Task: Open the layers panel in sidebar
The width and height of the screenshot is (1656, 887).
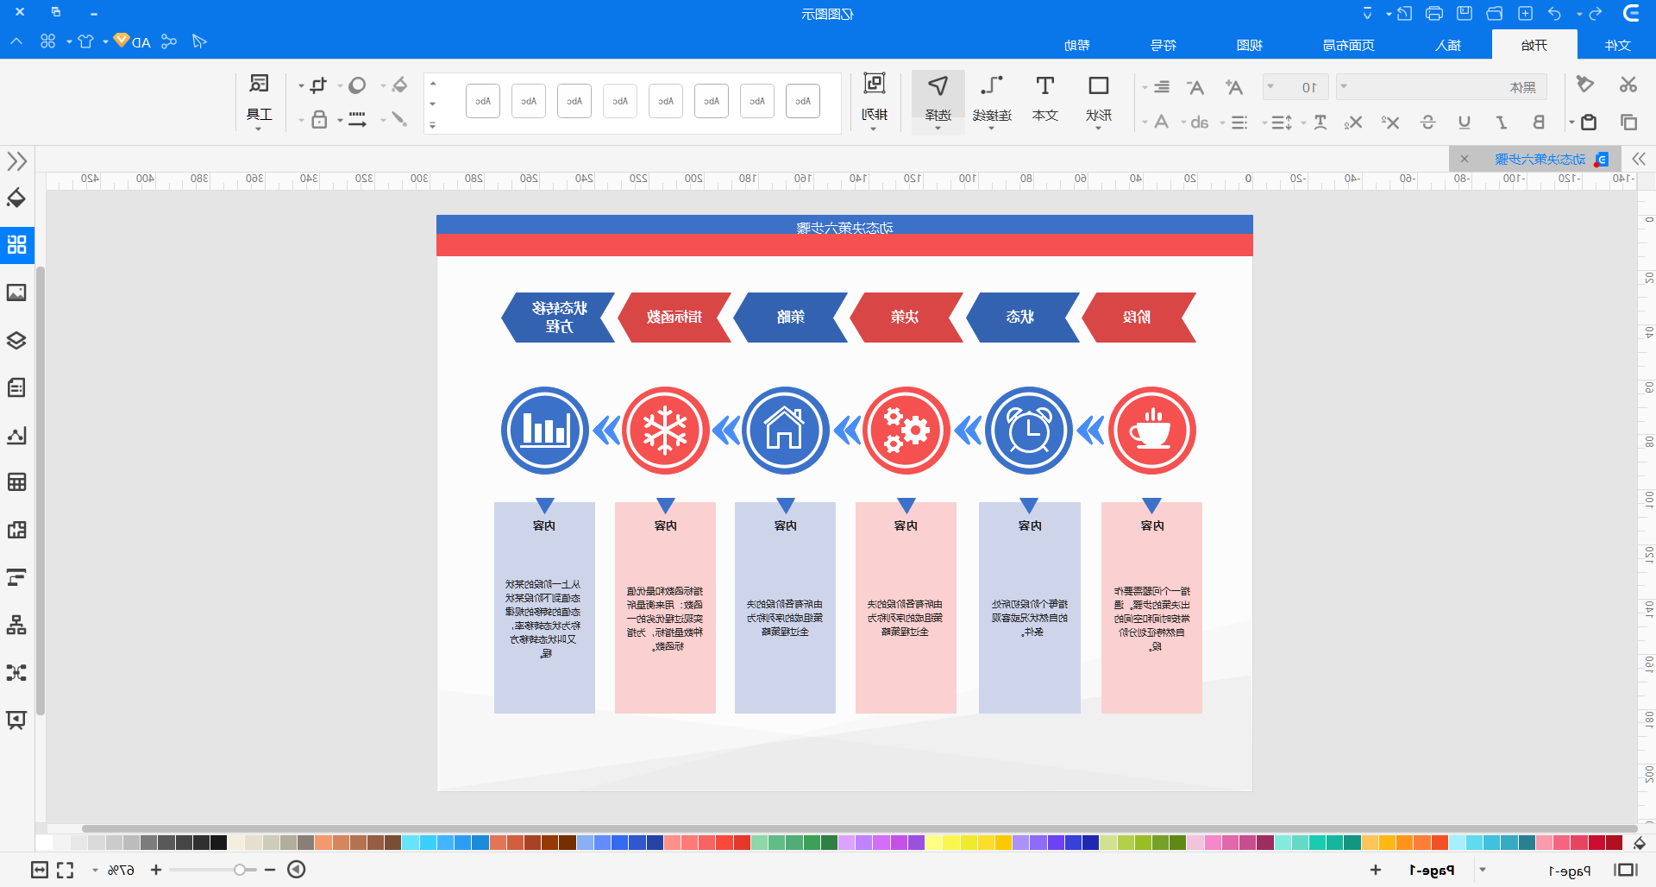Action: tap(16, 340)
